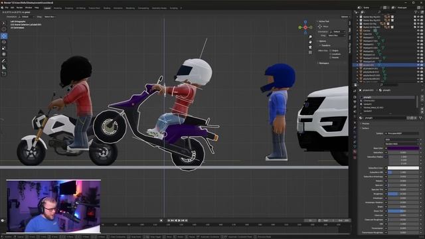Switch to the Shading workspace tab
The height and width of the screenshot is (239, 425).
pos(107,8)
